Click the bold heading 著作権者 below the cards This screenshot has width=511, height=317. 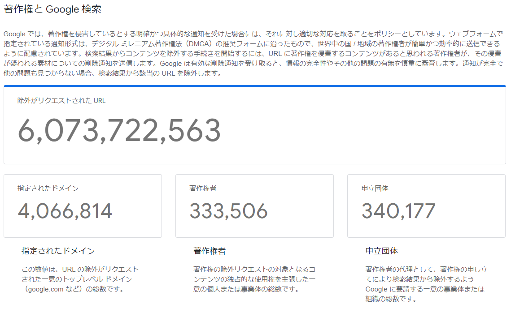click(x=209, y=251)
